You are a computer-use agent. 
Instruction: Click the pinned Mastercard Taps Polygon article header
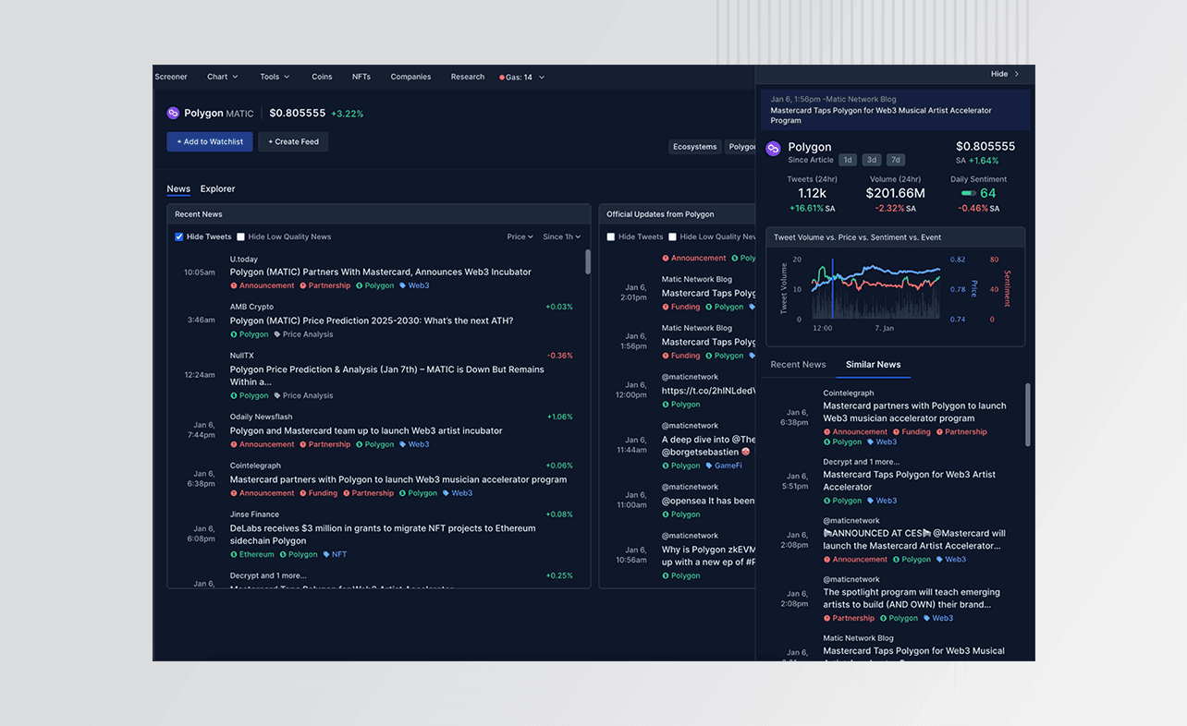895,110
